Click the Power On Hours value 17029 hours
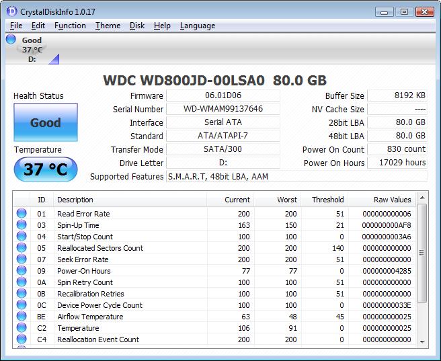 click(397, 163)
